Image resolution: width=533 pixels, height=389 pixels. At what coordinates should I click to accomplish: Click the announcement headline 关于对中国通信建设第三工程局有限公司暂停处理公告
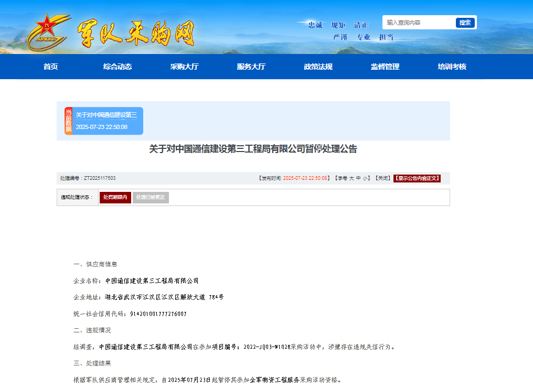[x=253, y=149]
